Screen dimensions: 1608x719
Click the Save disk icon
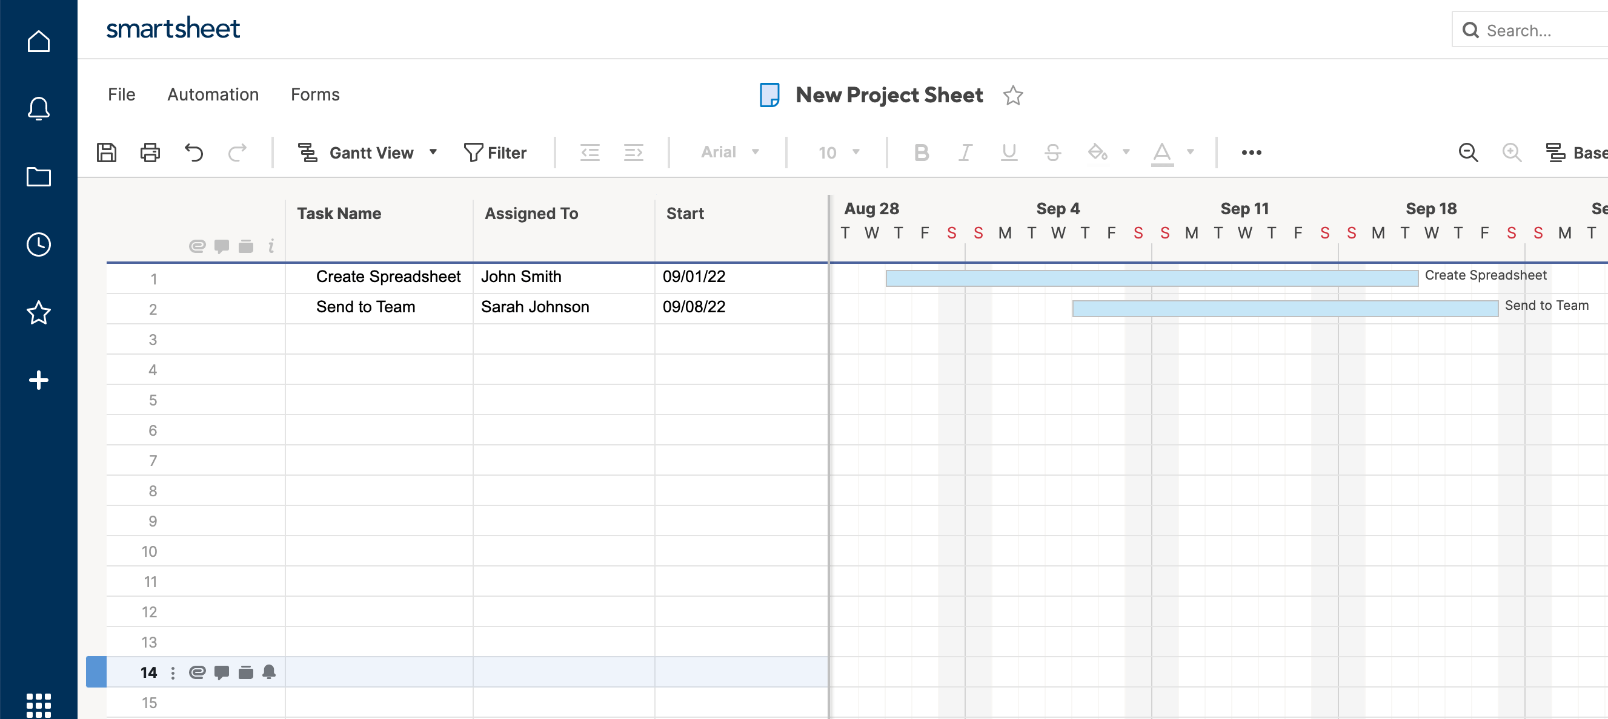coord(107,152)
